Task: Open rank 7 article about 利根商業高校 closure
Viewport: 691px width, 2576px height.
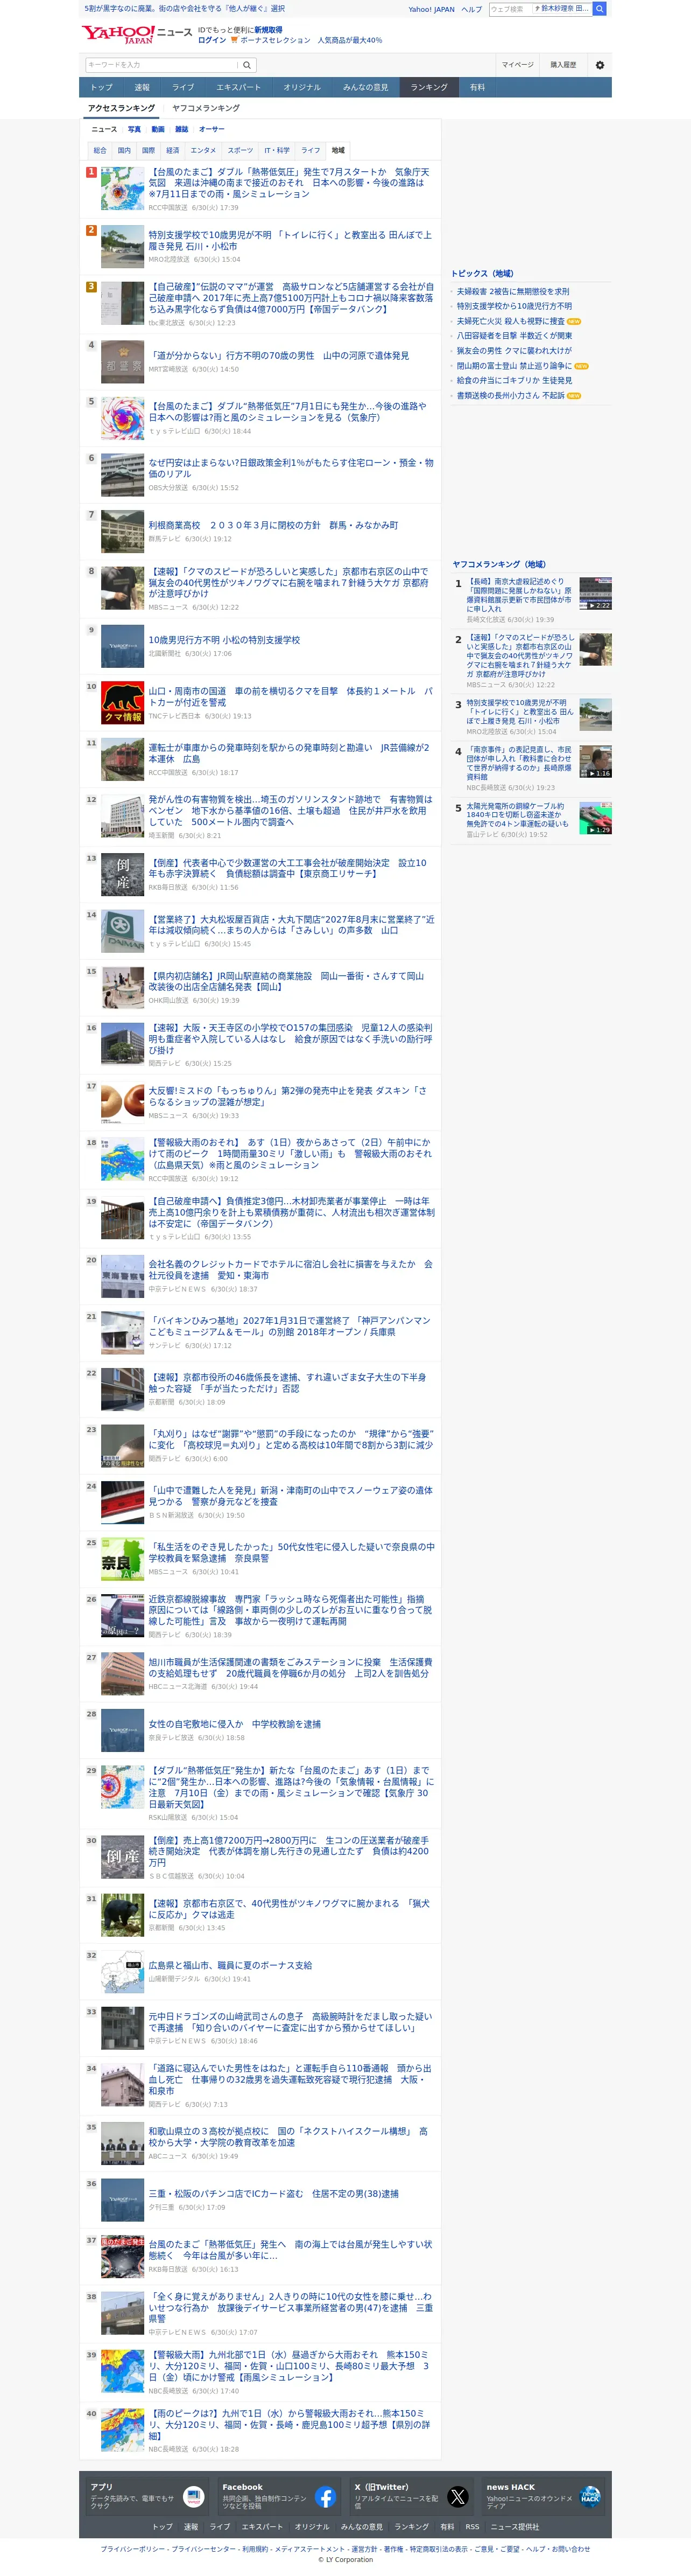Action: (273, 525)
